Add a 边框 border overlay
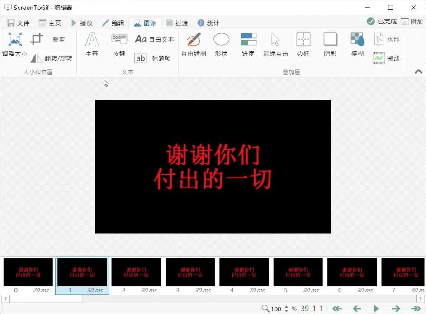426x314 pixels. pos(303,45)
